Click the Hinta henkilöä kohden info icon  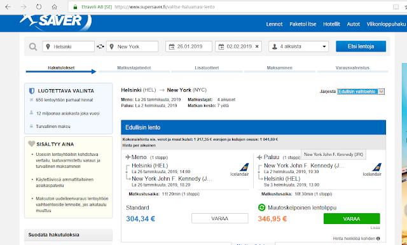click(378, 239)
